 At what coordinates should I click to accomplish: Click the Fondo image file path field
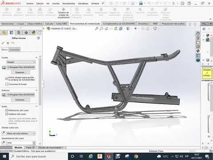[20, 67]
